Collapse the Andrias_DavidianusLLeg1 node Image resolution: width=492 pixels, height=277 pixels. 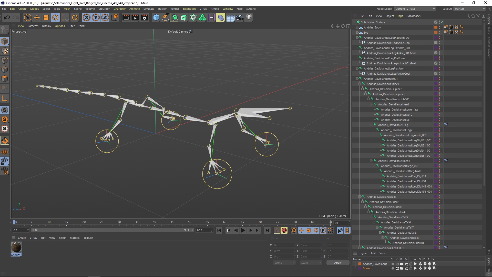pyautogui.click(x=371, y=125)
